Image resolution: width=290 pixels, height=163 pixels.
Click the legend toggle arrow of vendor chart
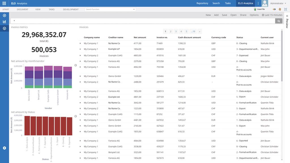click(x=76, y=65)
